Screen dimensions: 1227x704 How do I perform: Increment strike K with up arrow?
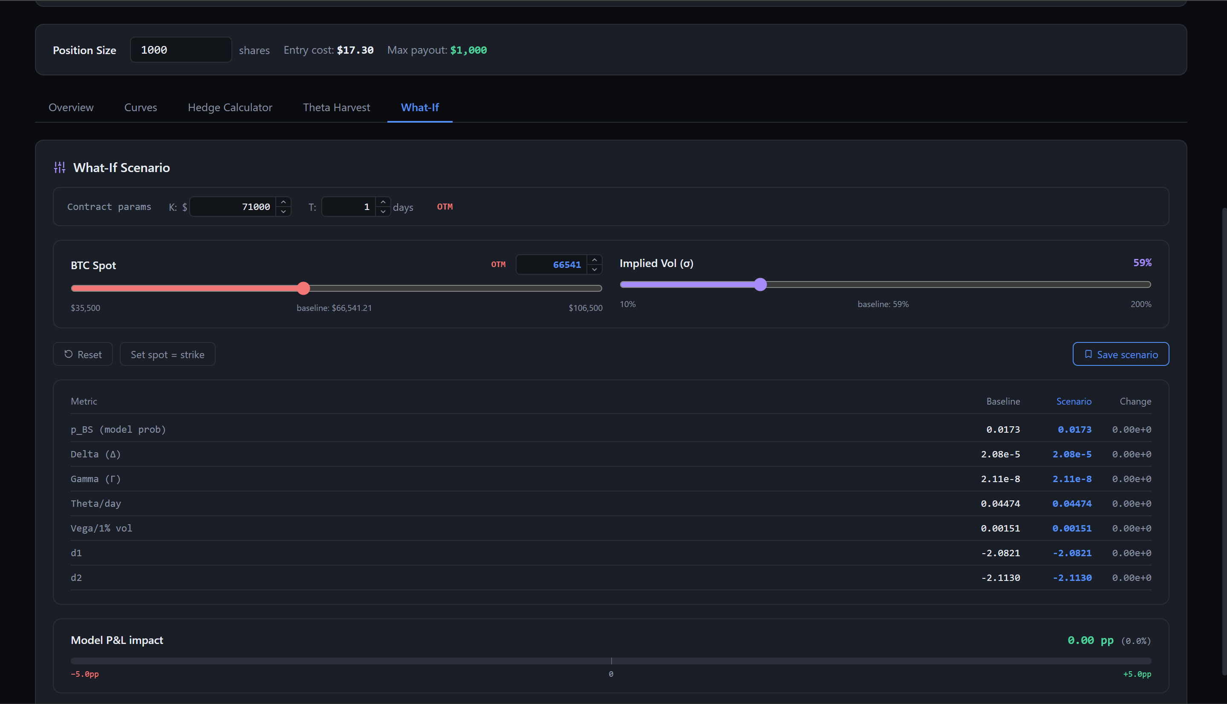pos(283,202)
